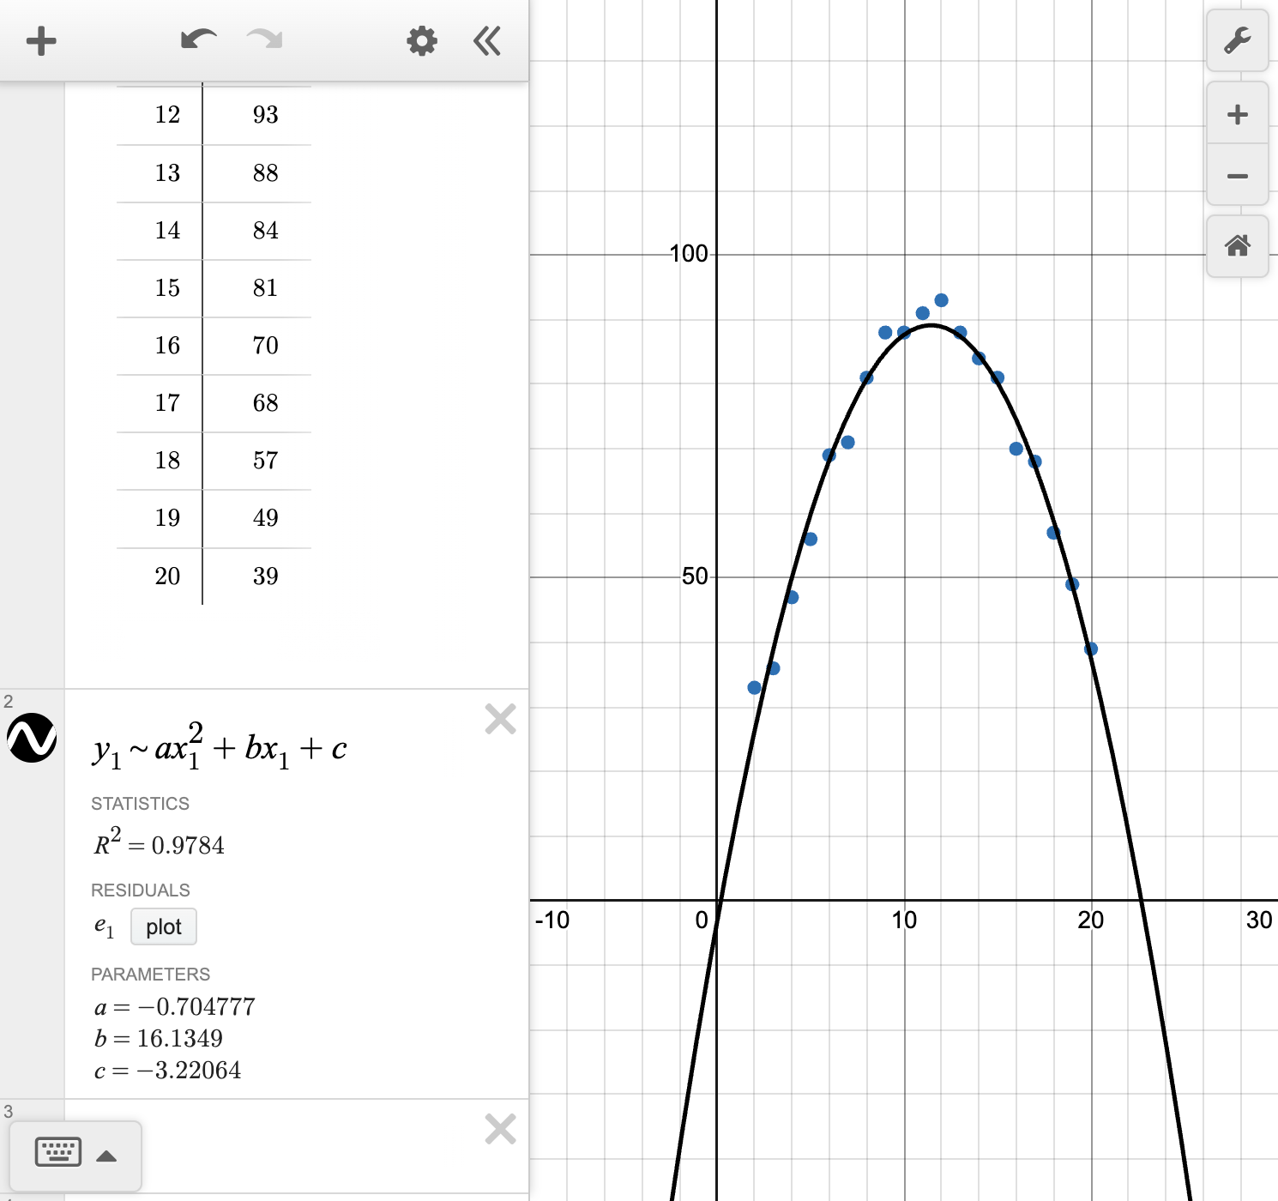Delete the empty expression line 3
This screenshot has height=1201, width=1278.
500,1130
